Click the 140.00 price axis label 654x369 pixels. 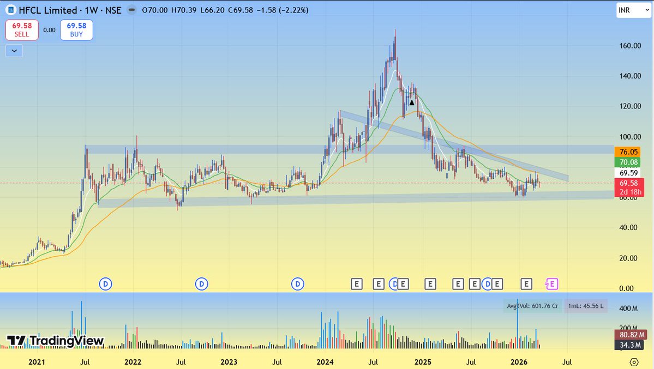(630, 76)
